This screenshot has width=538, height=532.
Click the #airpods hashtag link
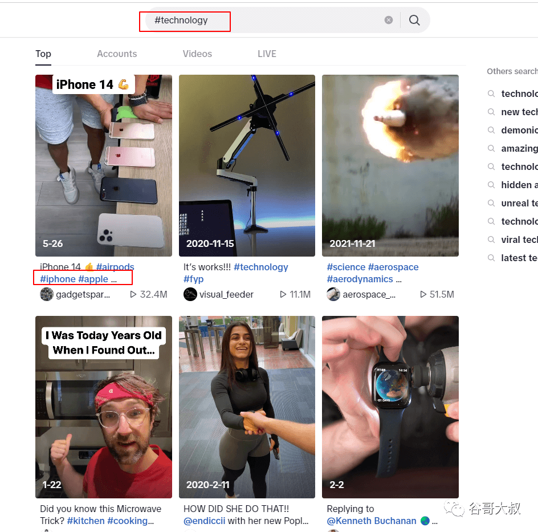coord(115,267)
